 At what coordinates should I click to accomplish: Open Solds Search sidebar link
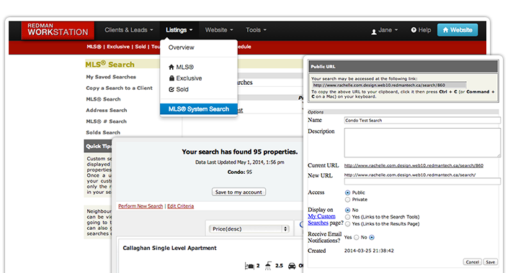pyautogui.click(x=103, y=132)
